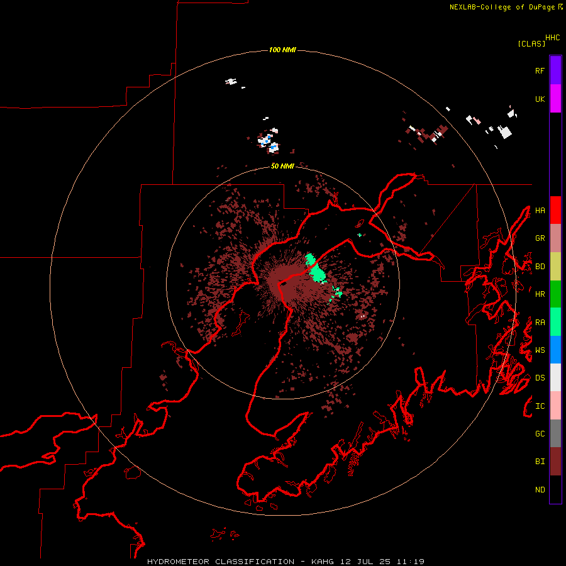Pick the WS blue legend swatch

555,350
